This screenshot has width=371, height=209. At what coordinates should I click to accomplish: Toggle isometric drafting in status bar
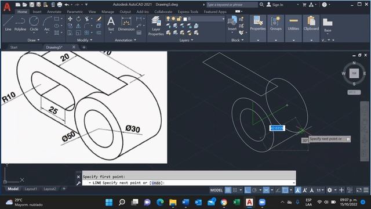click(266, 190)
